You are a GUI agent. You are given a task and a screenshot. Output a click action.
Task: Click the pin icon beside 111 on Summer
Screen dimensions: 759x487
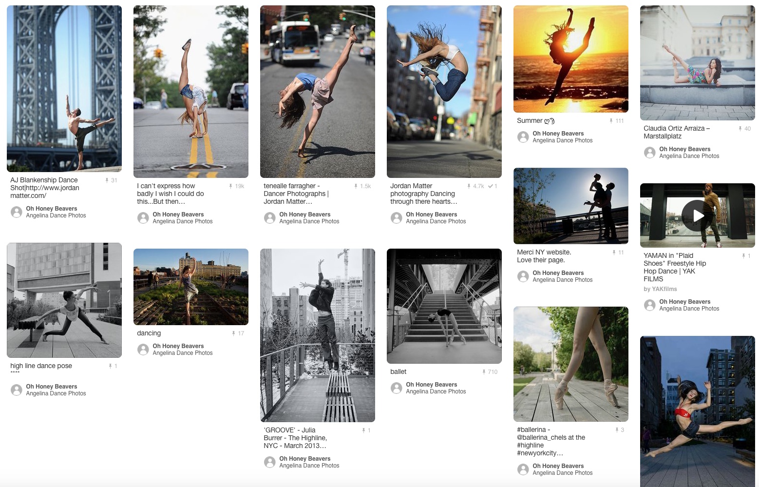tap(611, 121)
